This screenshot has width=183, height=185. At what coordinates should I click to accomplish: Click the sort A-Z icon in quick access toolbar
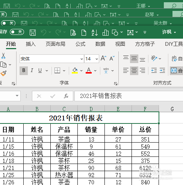(95, 33)
